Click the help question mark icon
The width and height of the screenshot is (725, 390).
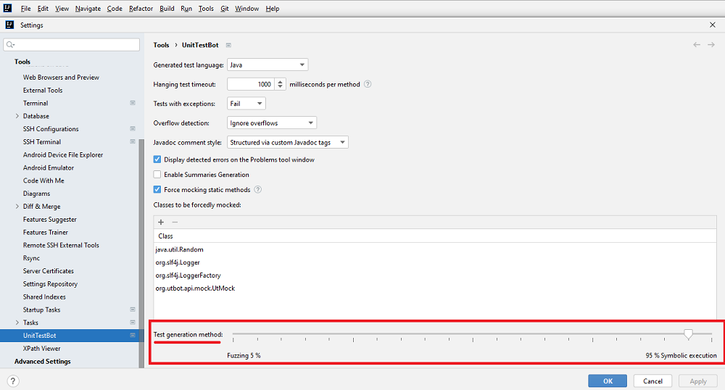click(13, 381)
